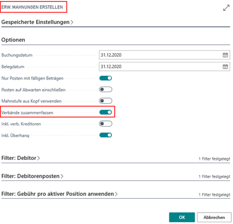This screenshot has width=233, height=224.
Task: Expand the Filter: Debitorenposten section
Action: [x=32, y=176]
